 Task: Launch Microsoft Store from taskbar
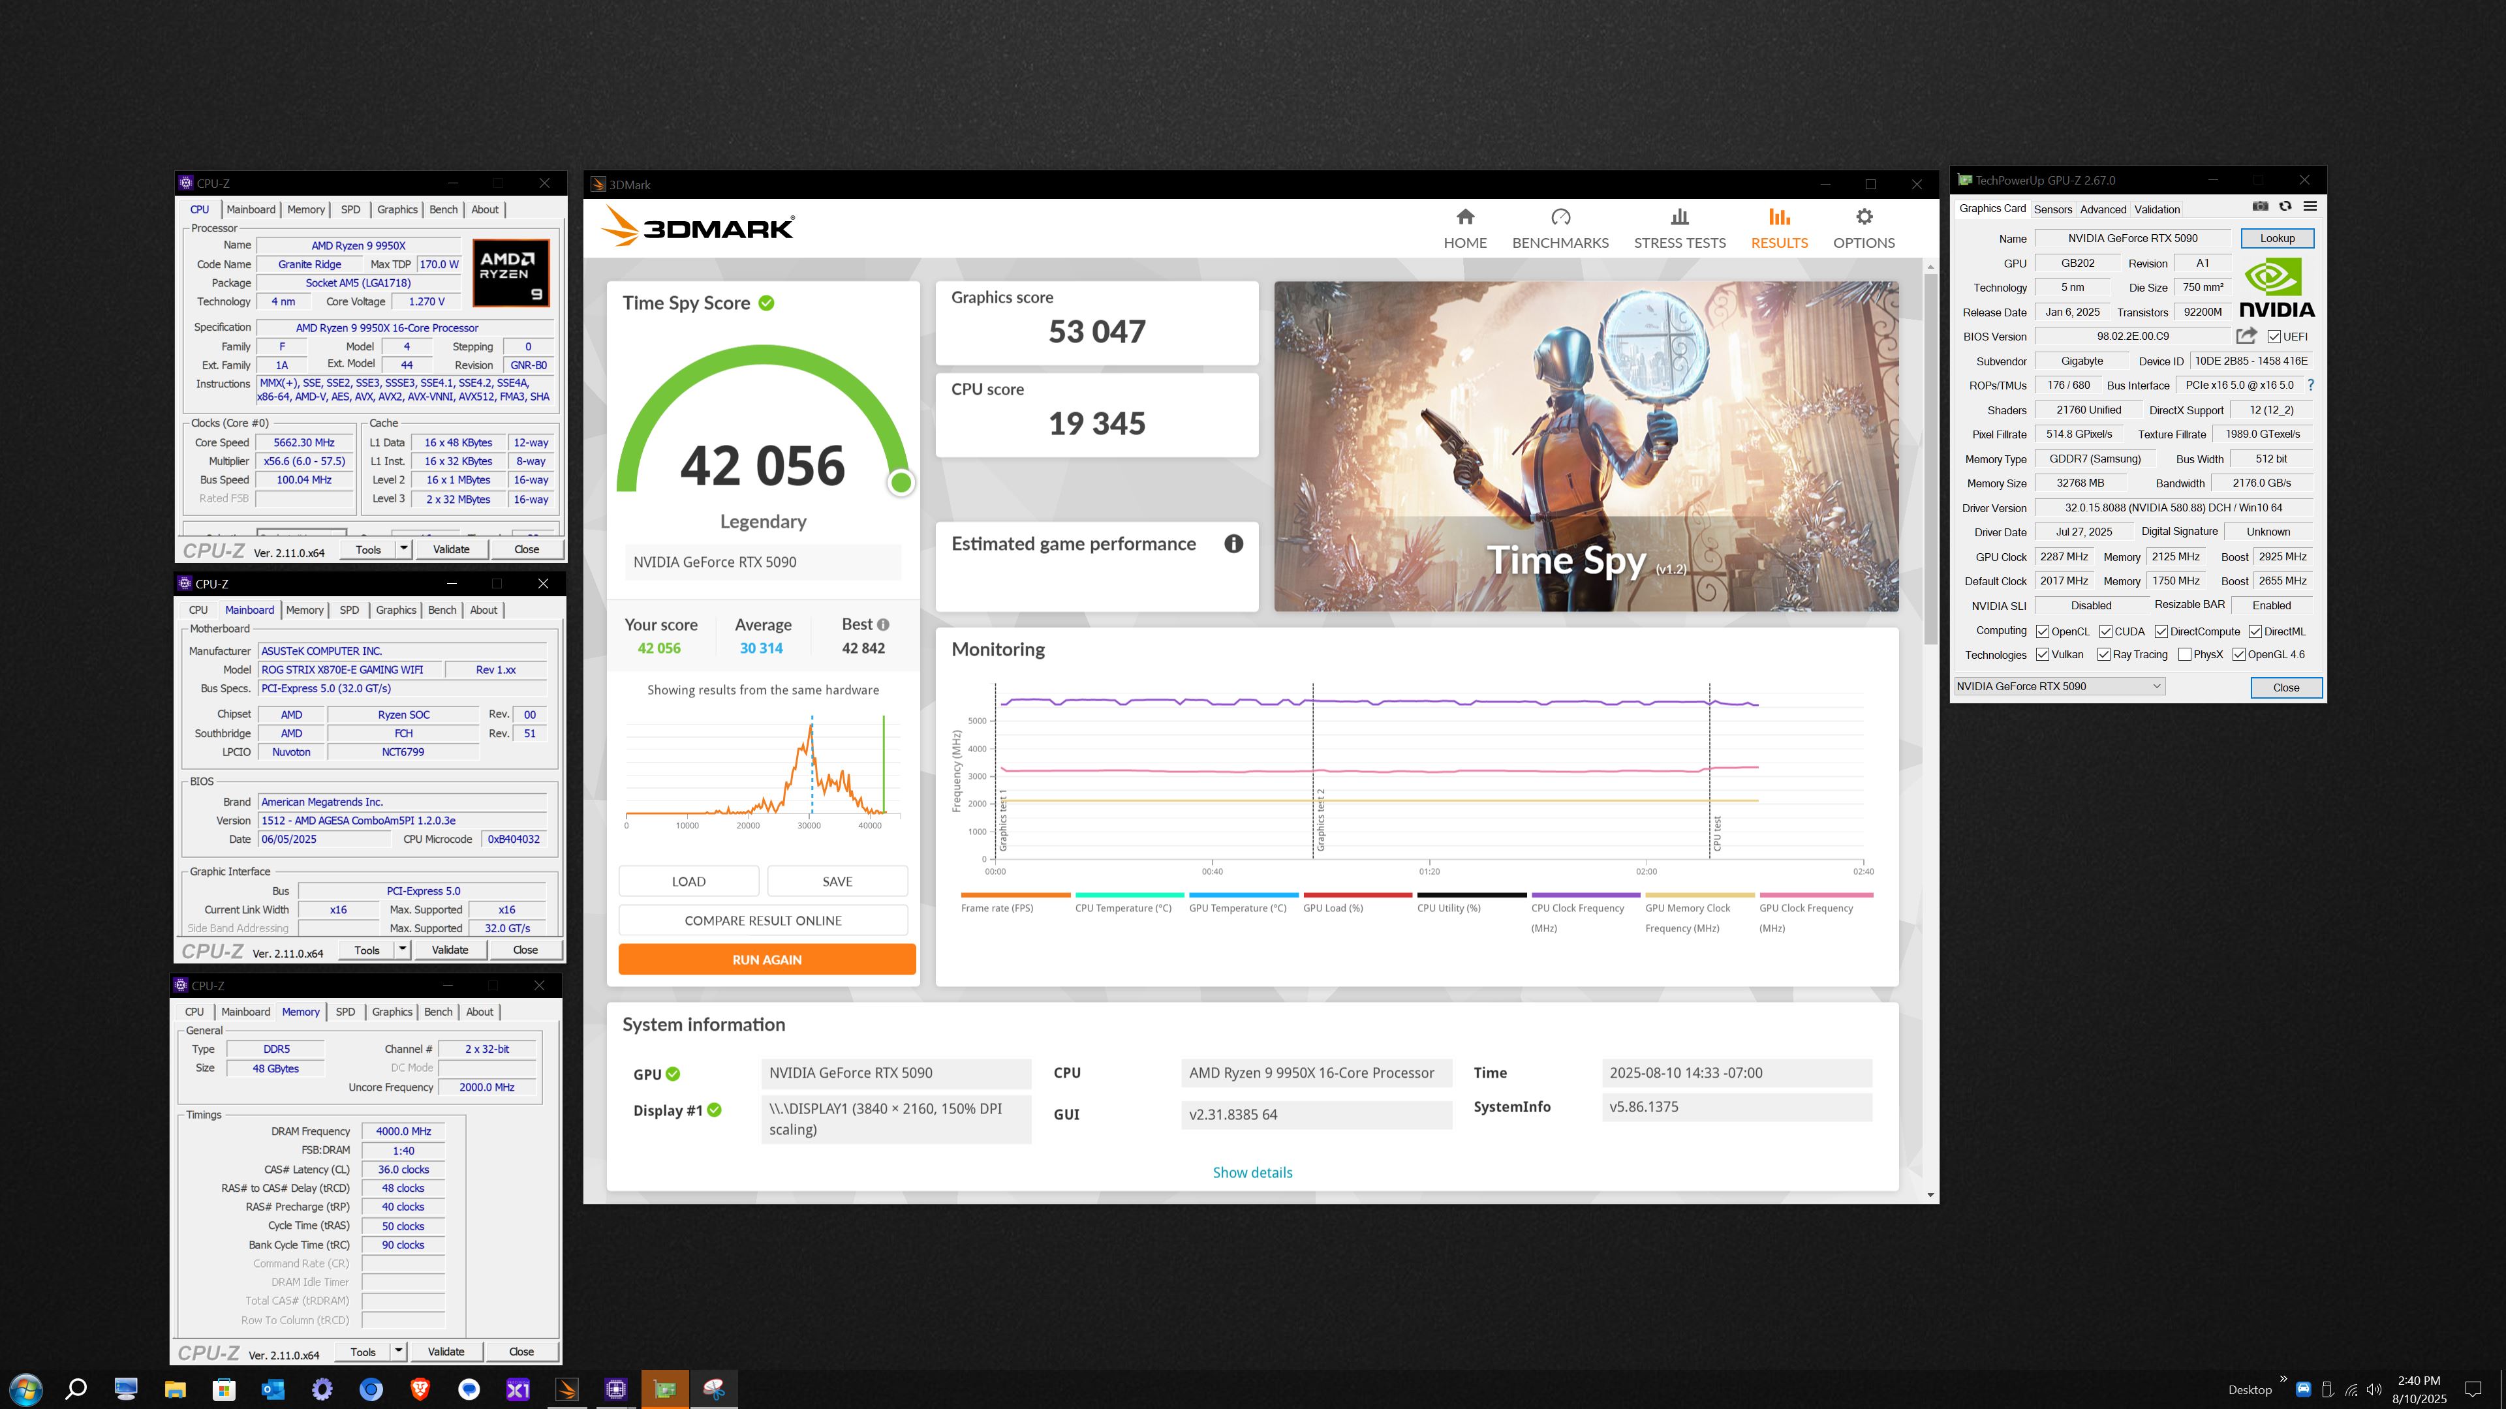[224, 1389]
